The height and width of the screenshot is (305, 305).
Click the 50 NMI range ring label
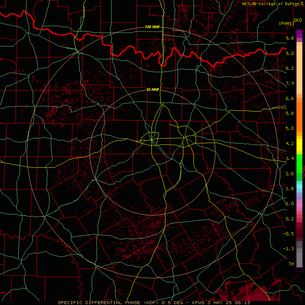click(x=152, y=89)
